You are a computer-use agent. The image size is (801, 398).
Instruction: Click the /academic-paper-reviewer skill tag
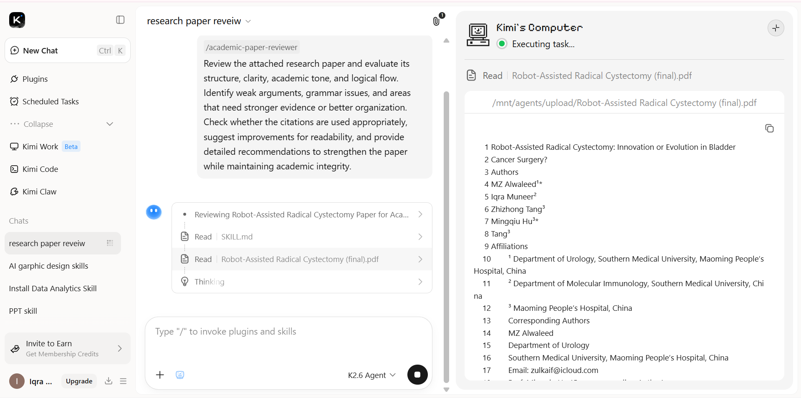(251, 47)
